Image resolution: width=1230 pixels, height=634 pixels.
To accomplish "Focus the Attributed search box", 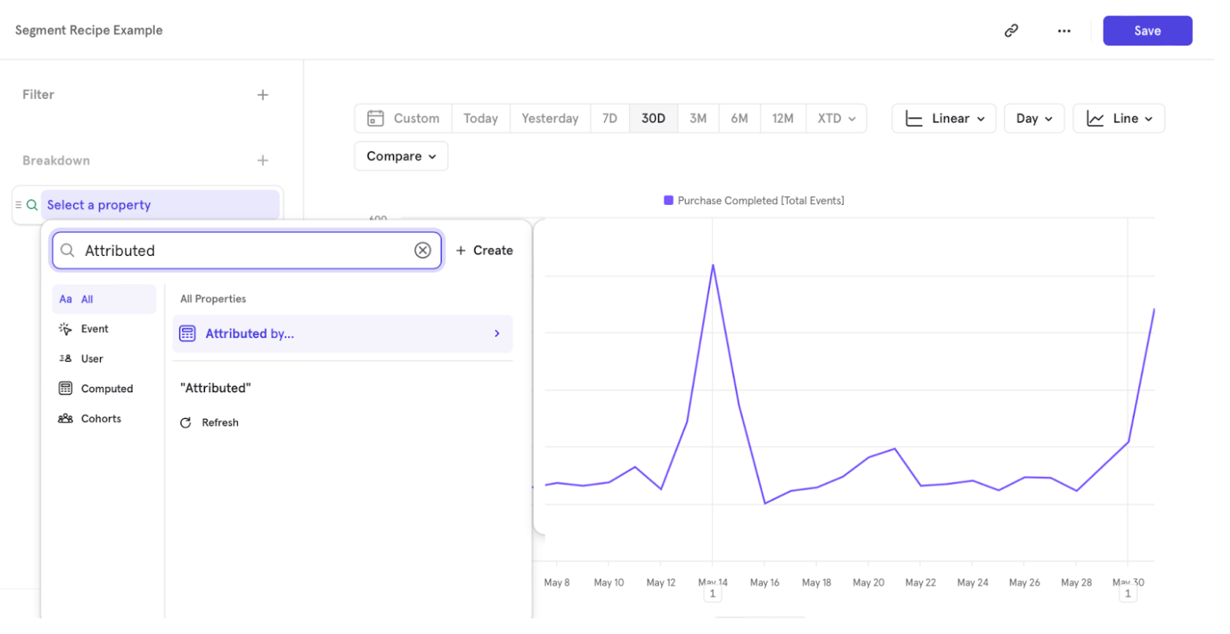I will (247, 250).
